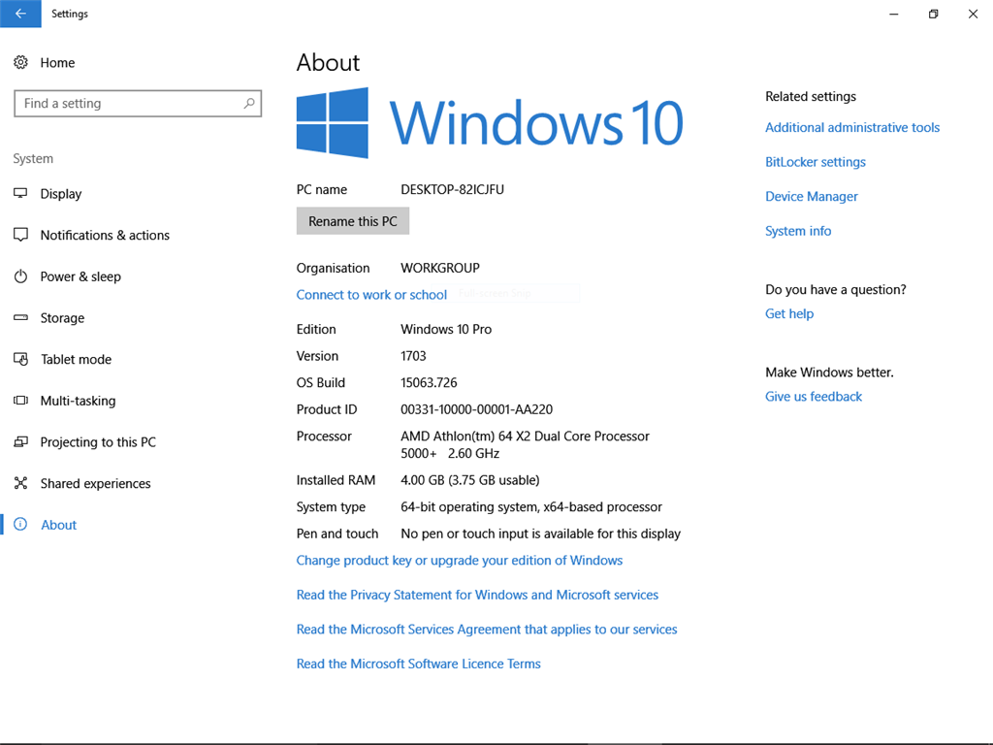Open Connect to work or school link

tap(371, 295)
